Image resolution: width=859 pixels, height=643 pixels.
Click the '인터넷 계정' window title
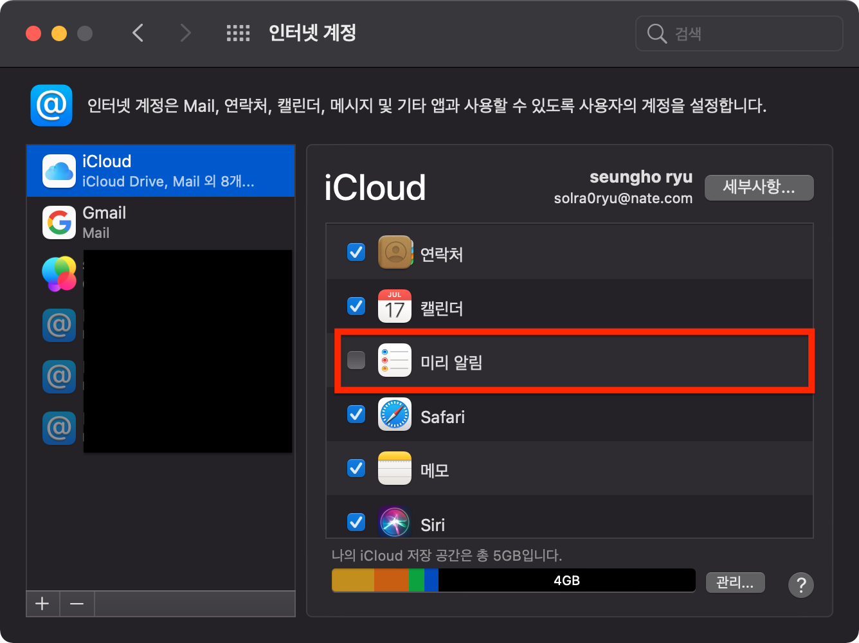click(312, 33)
